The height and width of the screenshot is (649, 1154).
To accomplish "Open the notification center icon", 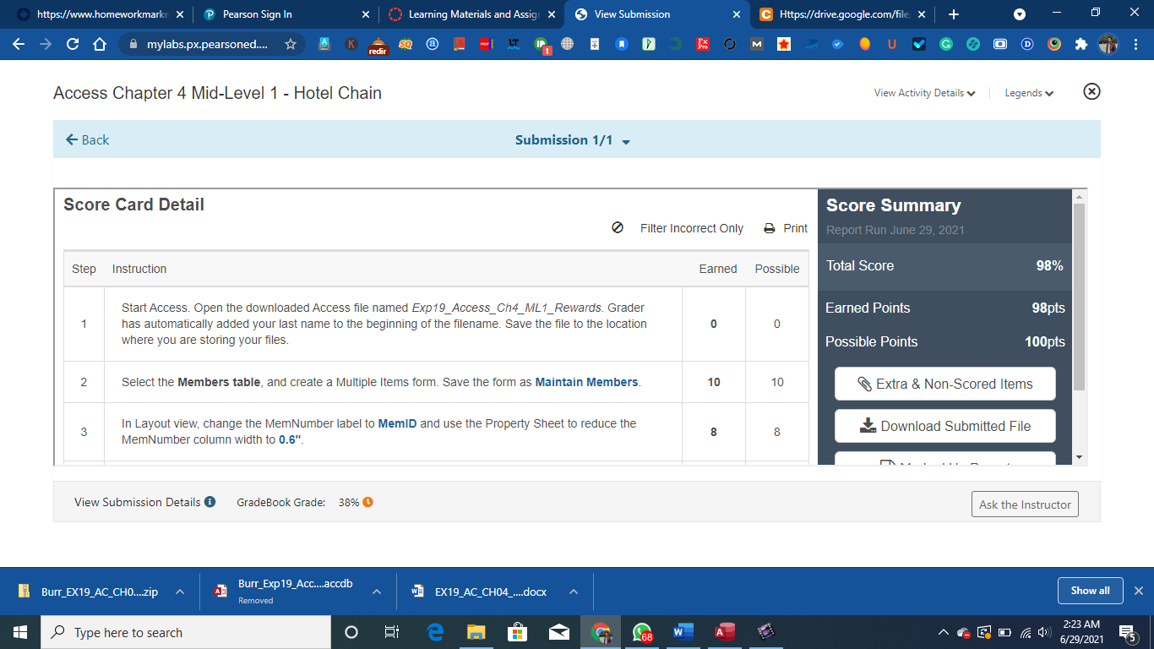I will (1127, 633).
